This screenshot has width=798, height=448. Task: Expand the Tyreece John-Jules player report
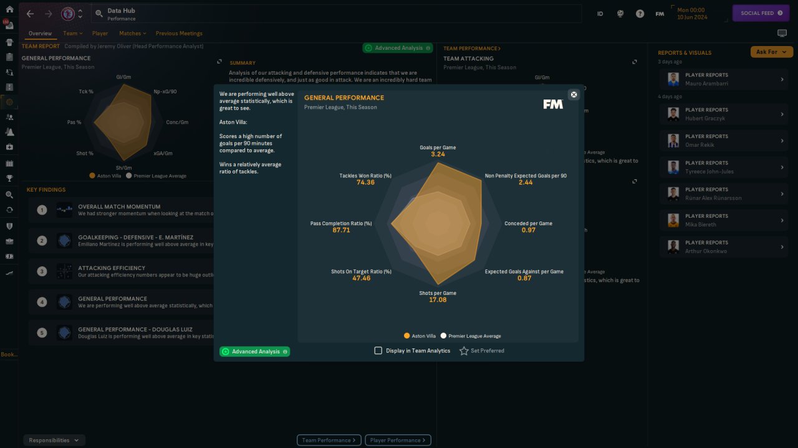(782, 167)
